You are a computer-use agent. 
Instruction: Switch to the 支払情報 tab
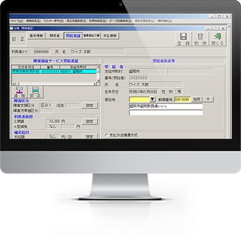110,36
